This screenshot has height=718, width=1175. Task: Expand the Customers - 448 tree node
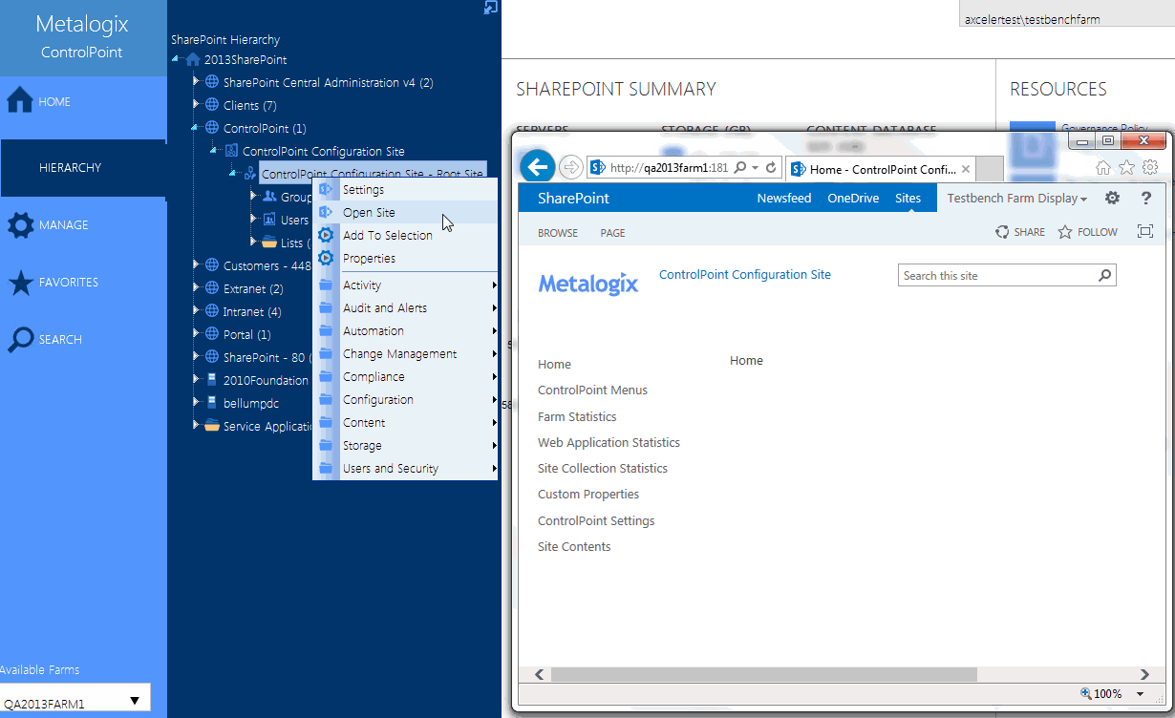[x=193, y=265]
